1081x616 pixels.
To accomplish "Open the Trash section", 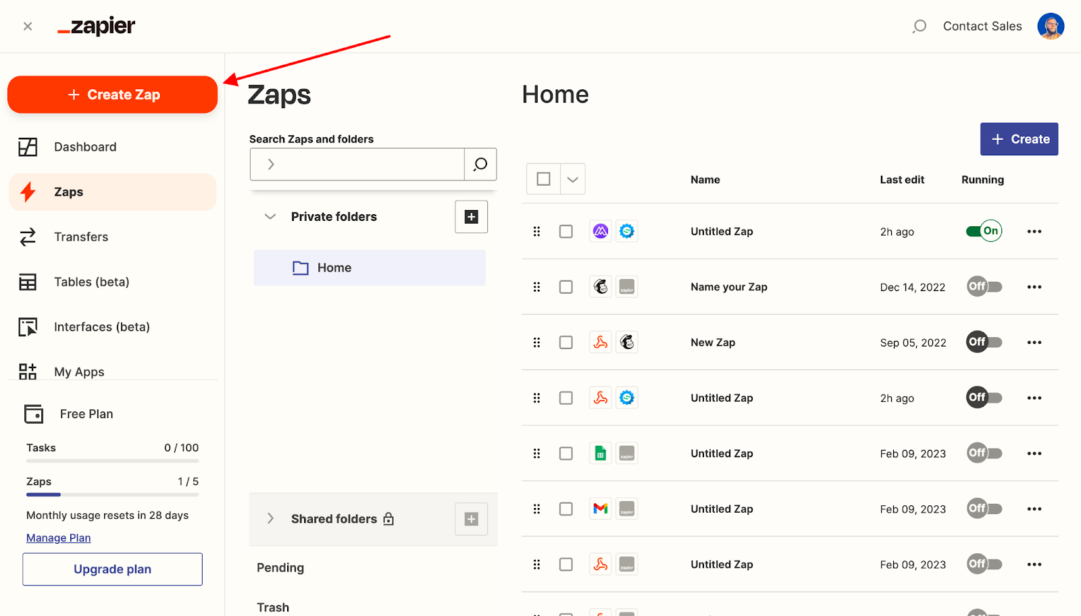I will pyautogui.click(x=273, y=607).
